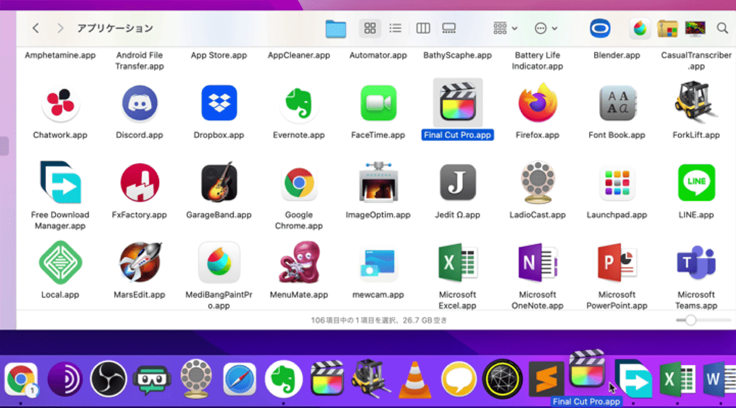
Task: Open the Finder search magnifier
Action: (722, 28)
